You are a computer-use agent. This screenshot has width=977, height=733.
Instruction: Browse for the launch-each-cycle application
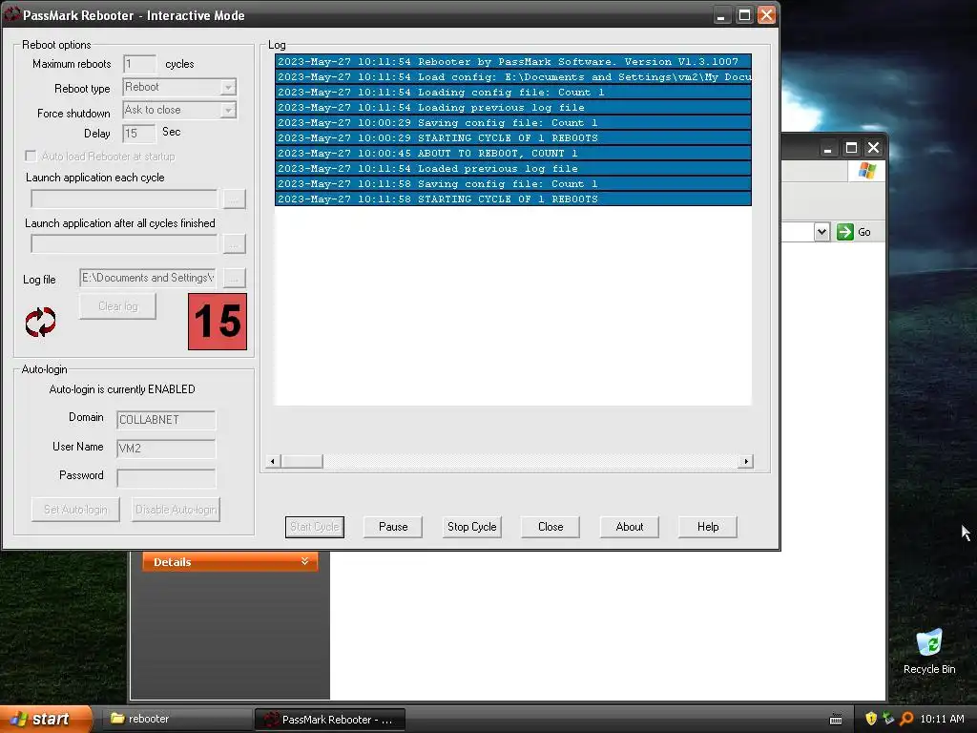pos(234,199)
